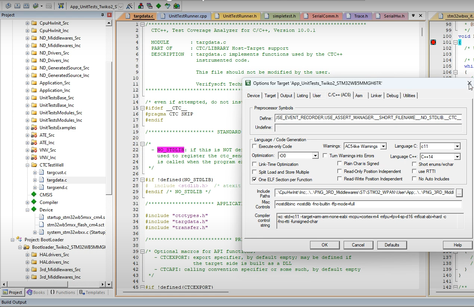Open Options for Target magic wand icon
The height and width of the screenshot is (307, 474).
129,6
